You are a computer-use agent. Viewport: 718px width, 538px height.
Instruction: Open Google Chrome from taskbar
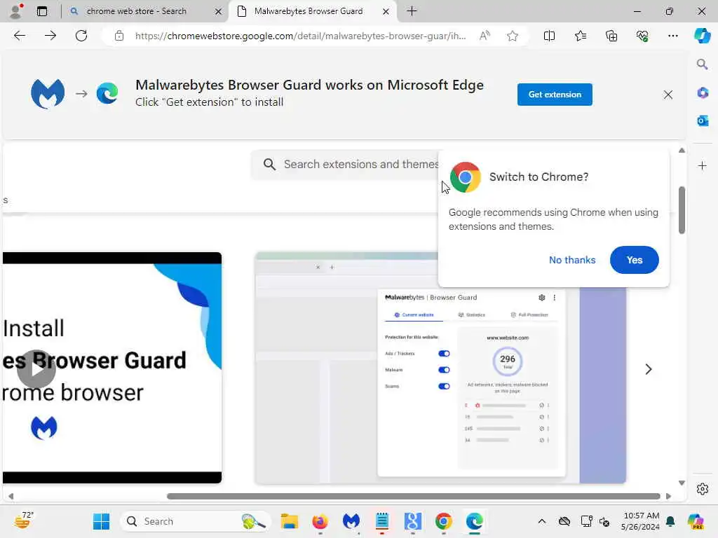[443, 521]
